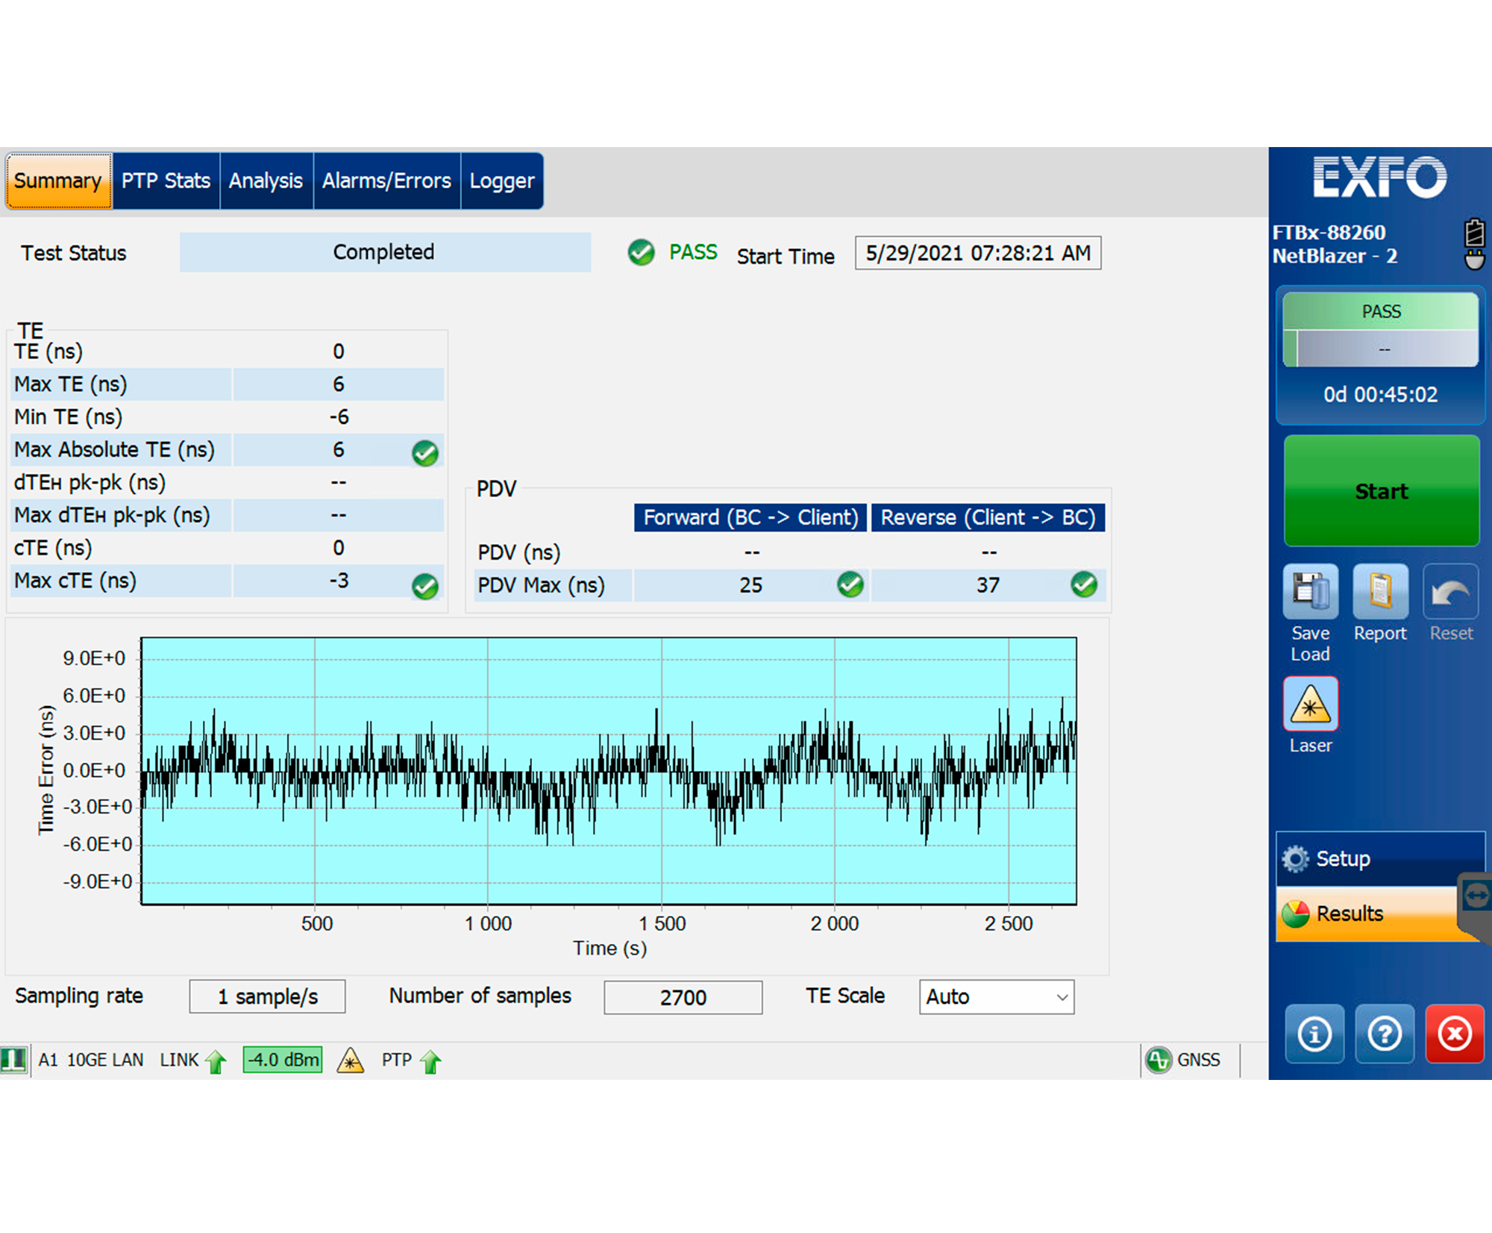View the Logger tab
This screenshot has height=1233, width=1492.
tap(501, 181)
